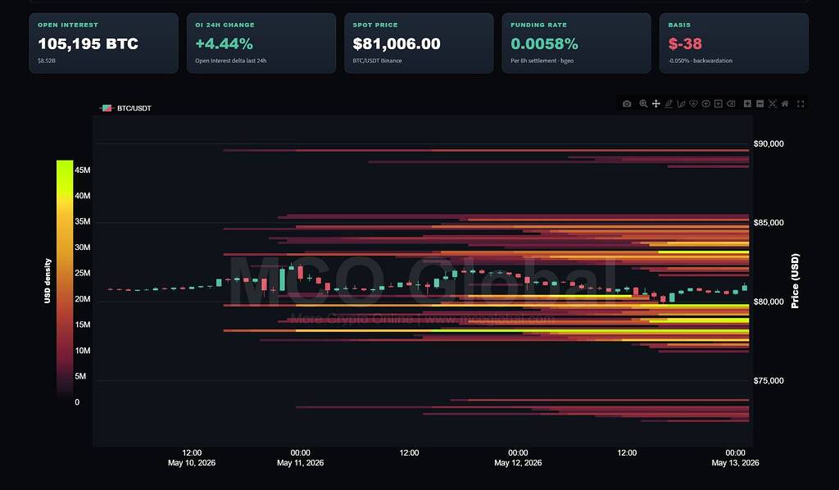Select the Draw line tool
This screenshot has height=490, width=839.
[x=669, y=104]
